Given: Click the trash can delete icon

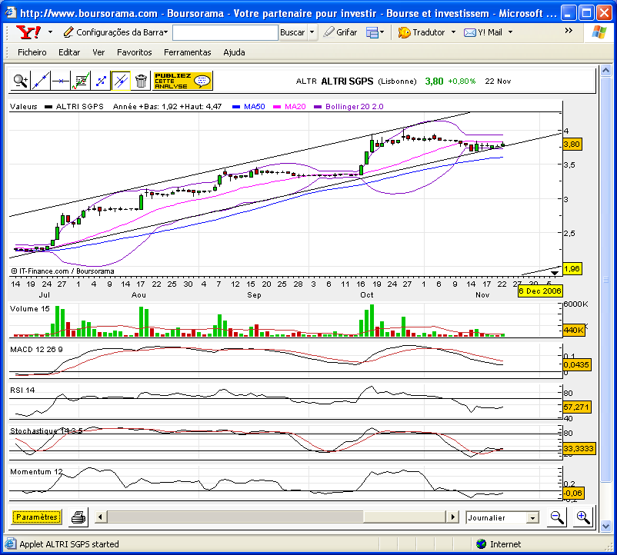Looking at the screenshot, I should point(141,81).
